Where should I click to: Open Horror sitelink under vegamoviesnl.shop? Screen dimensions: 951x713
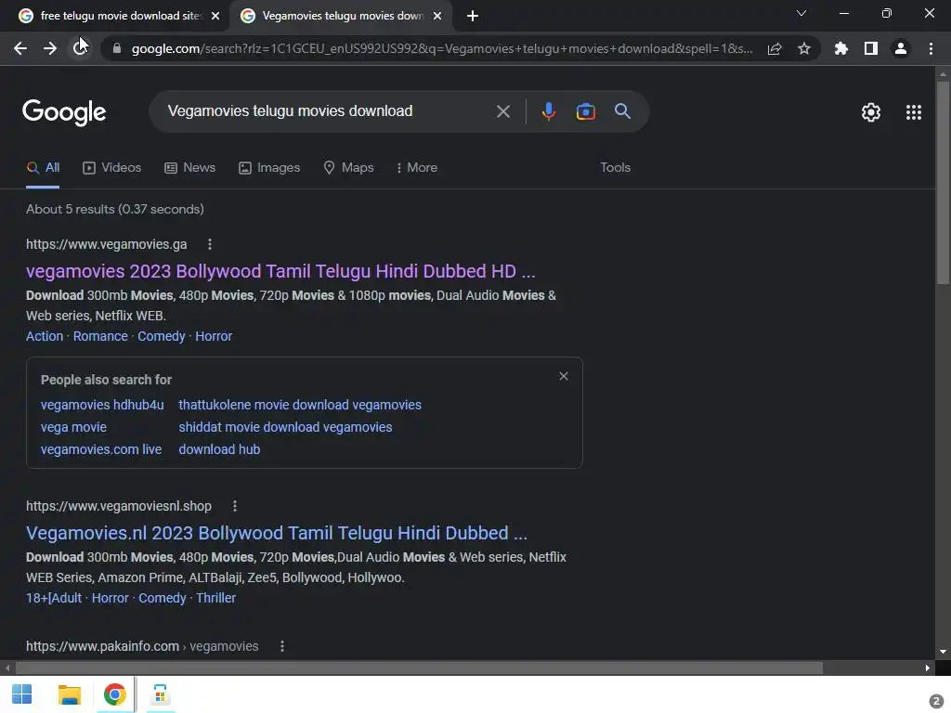pos(110,599)
